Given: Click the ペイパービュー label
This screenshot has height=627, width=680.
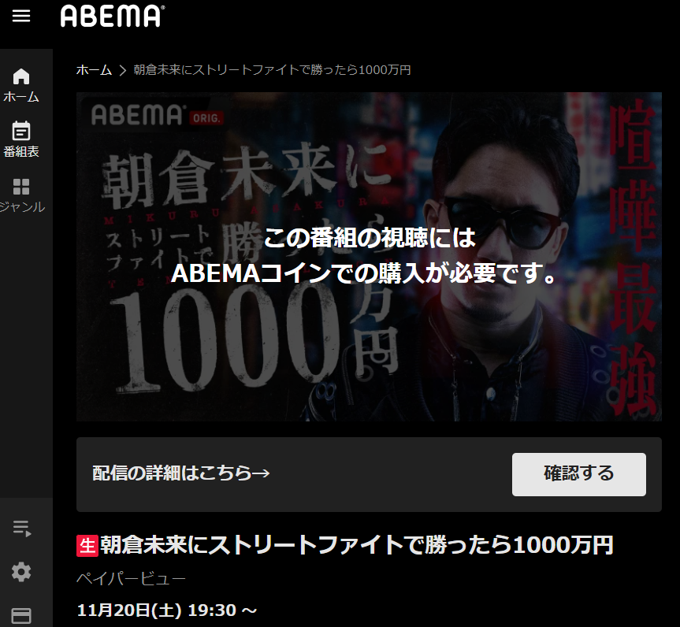Looking at the screenshot, I should tap(131, 578).
